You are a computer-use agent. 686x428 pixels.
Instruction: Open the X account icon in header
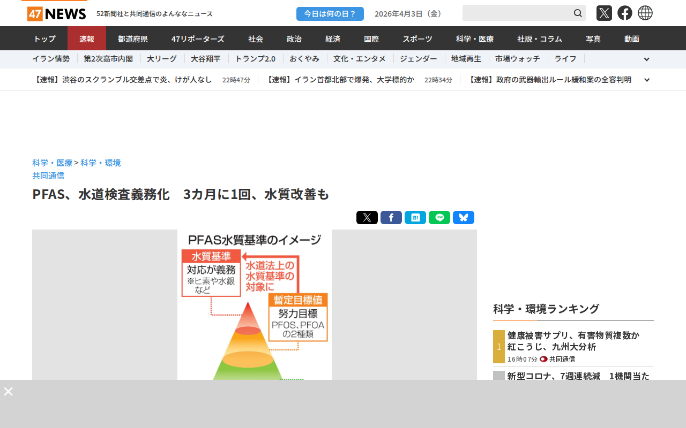(604, 13)
